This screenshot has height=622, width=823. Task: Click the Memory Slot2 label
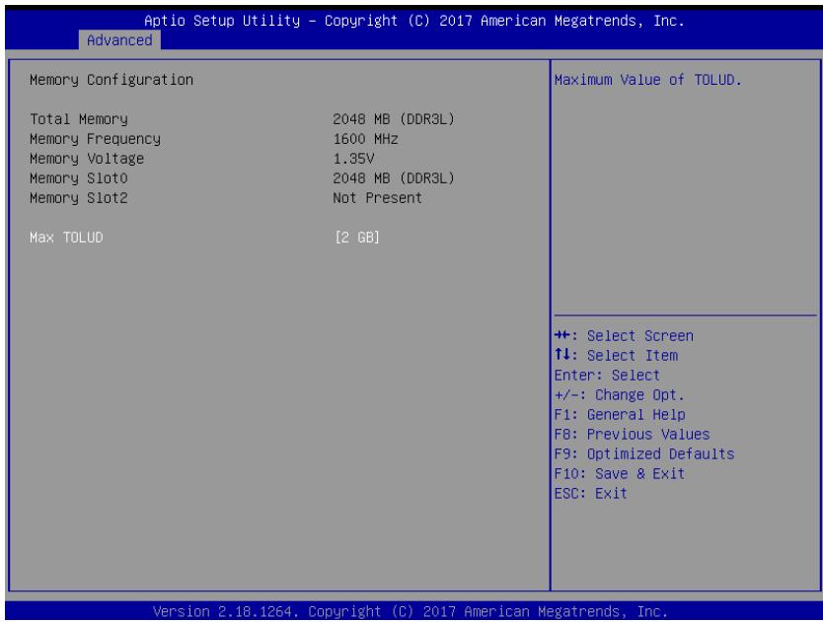[79, 198]
